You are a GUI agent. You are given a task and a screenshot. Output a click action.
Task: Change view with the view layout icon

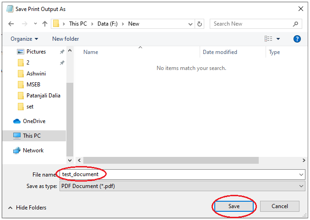pos(268,39)
